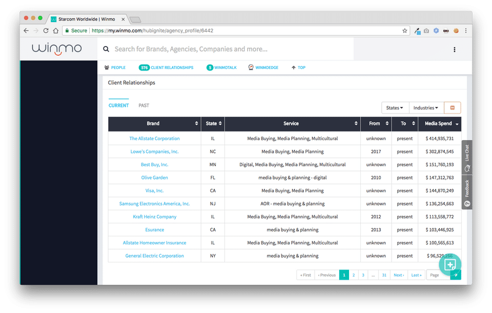Open a new browser tab
The height and width of the screenshot is (313, 492).
135,20
